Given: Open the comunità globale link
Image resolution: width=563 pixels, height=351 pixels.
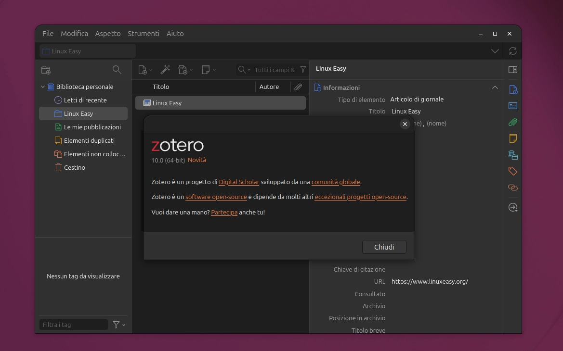Looking at the screenshot, I should point(336,182).
